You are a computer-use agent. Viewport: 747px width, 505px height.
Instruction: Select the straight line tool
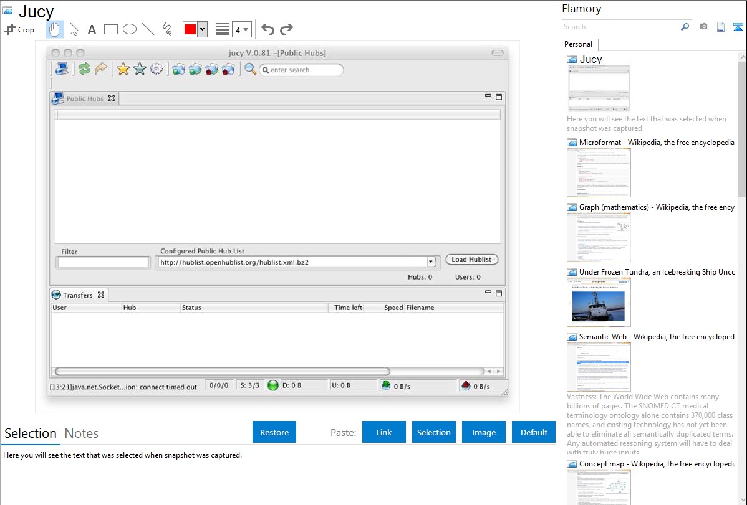tap(148, 29)
